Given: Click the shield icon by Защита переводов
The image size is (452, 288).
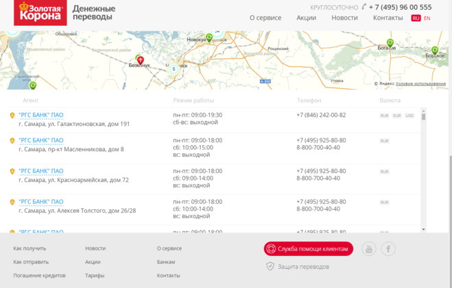Looking at the screenshot, I should click(270, 266).
